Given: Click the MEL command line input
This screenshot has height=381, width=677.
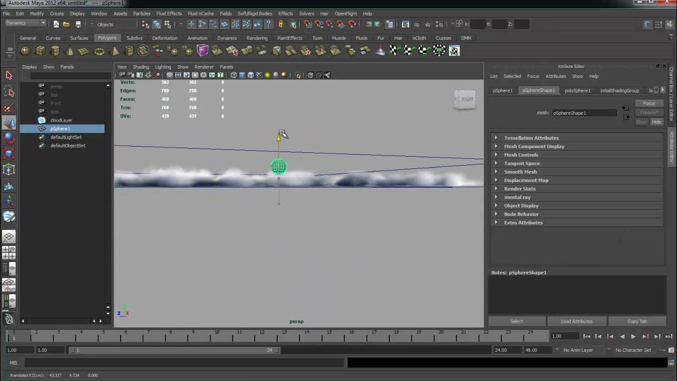Looking at the screenshot, I should tap(185, 362).
